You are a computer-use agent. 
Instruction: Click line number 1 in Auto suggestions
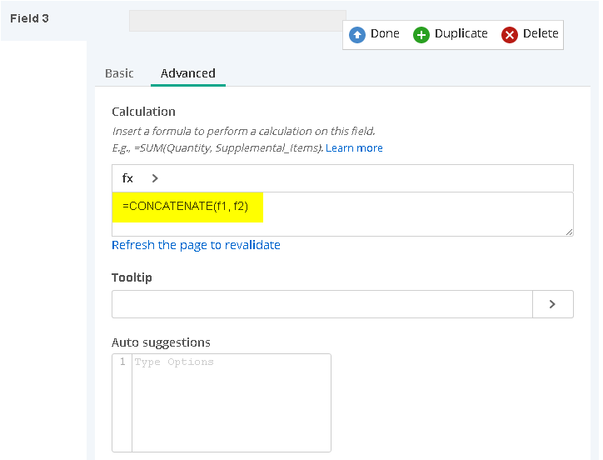tap(122, 362)
